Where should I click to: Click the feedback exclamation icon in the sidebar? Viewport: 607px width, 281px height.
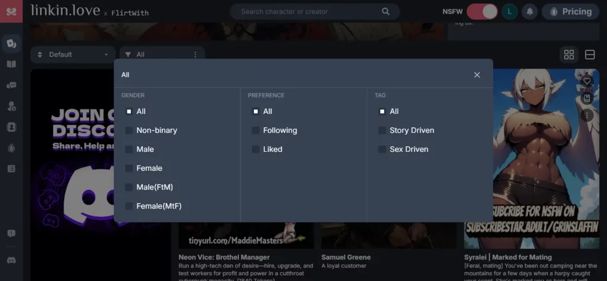(x=11, y=234)
